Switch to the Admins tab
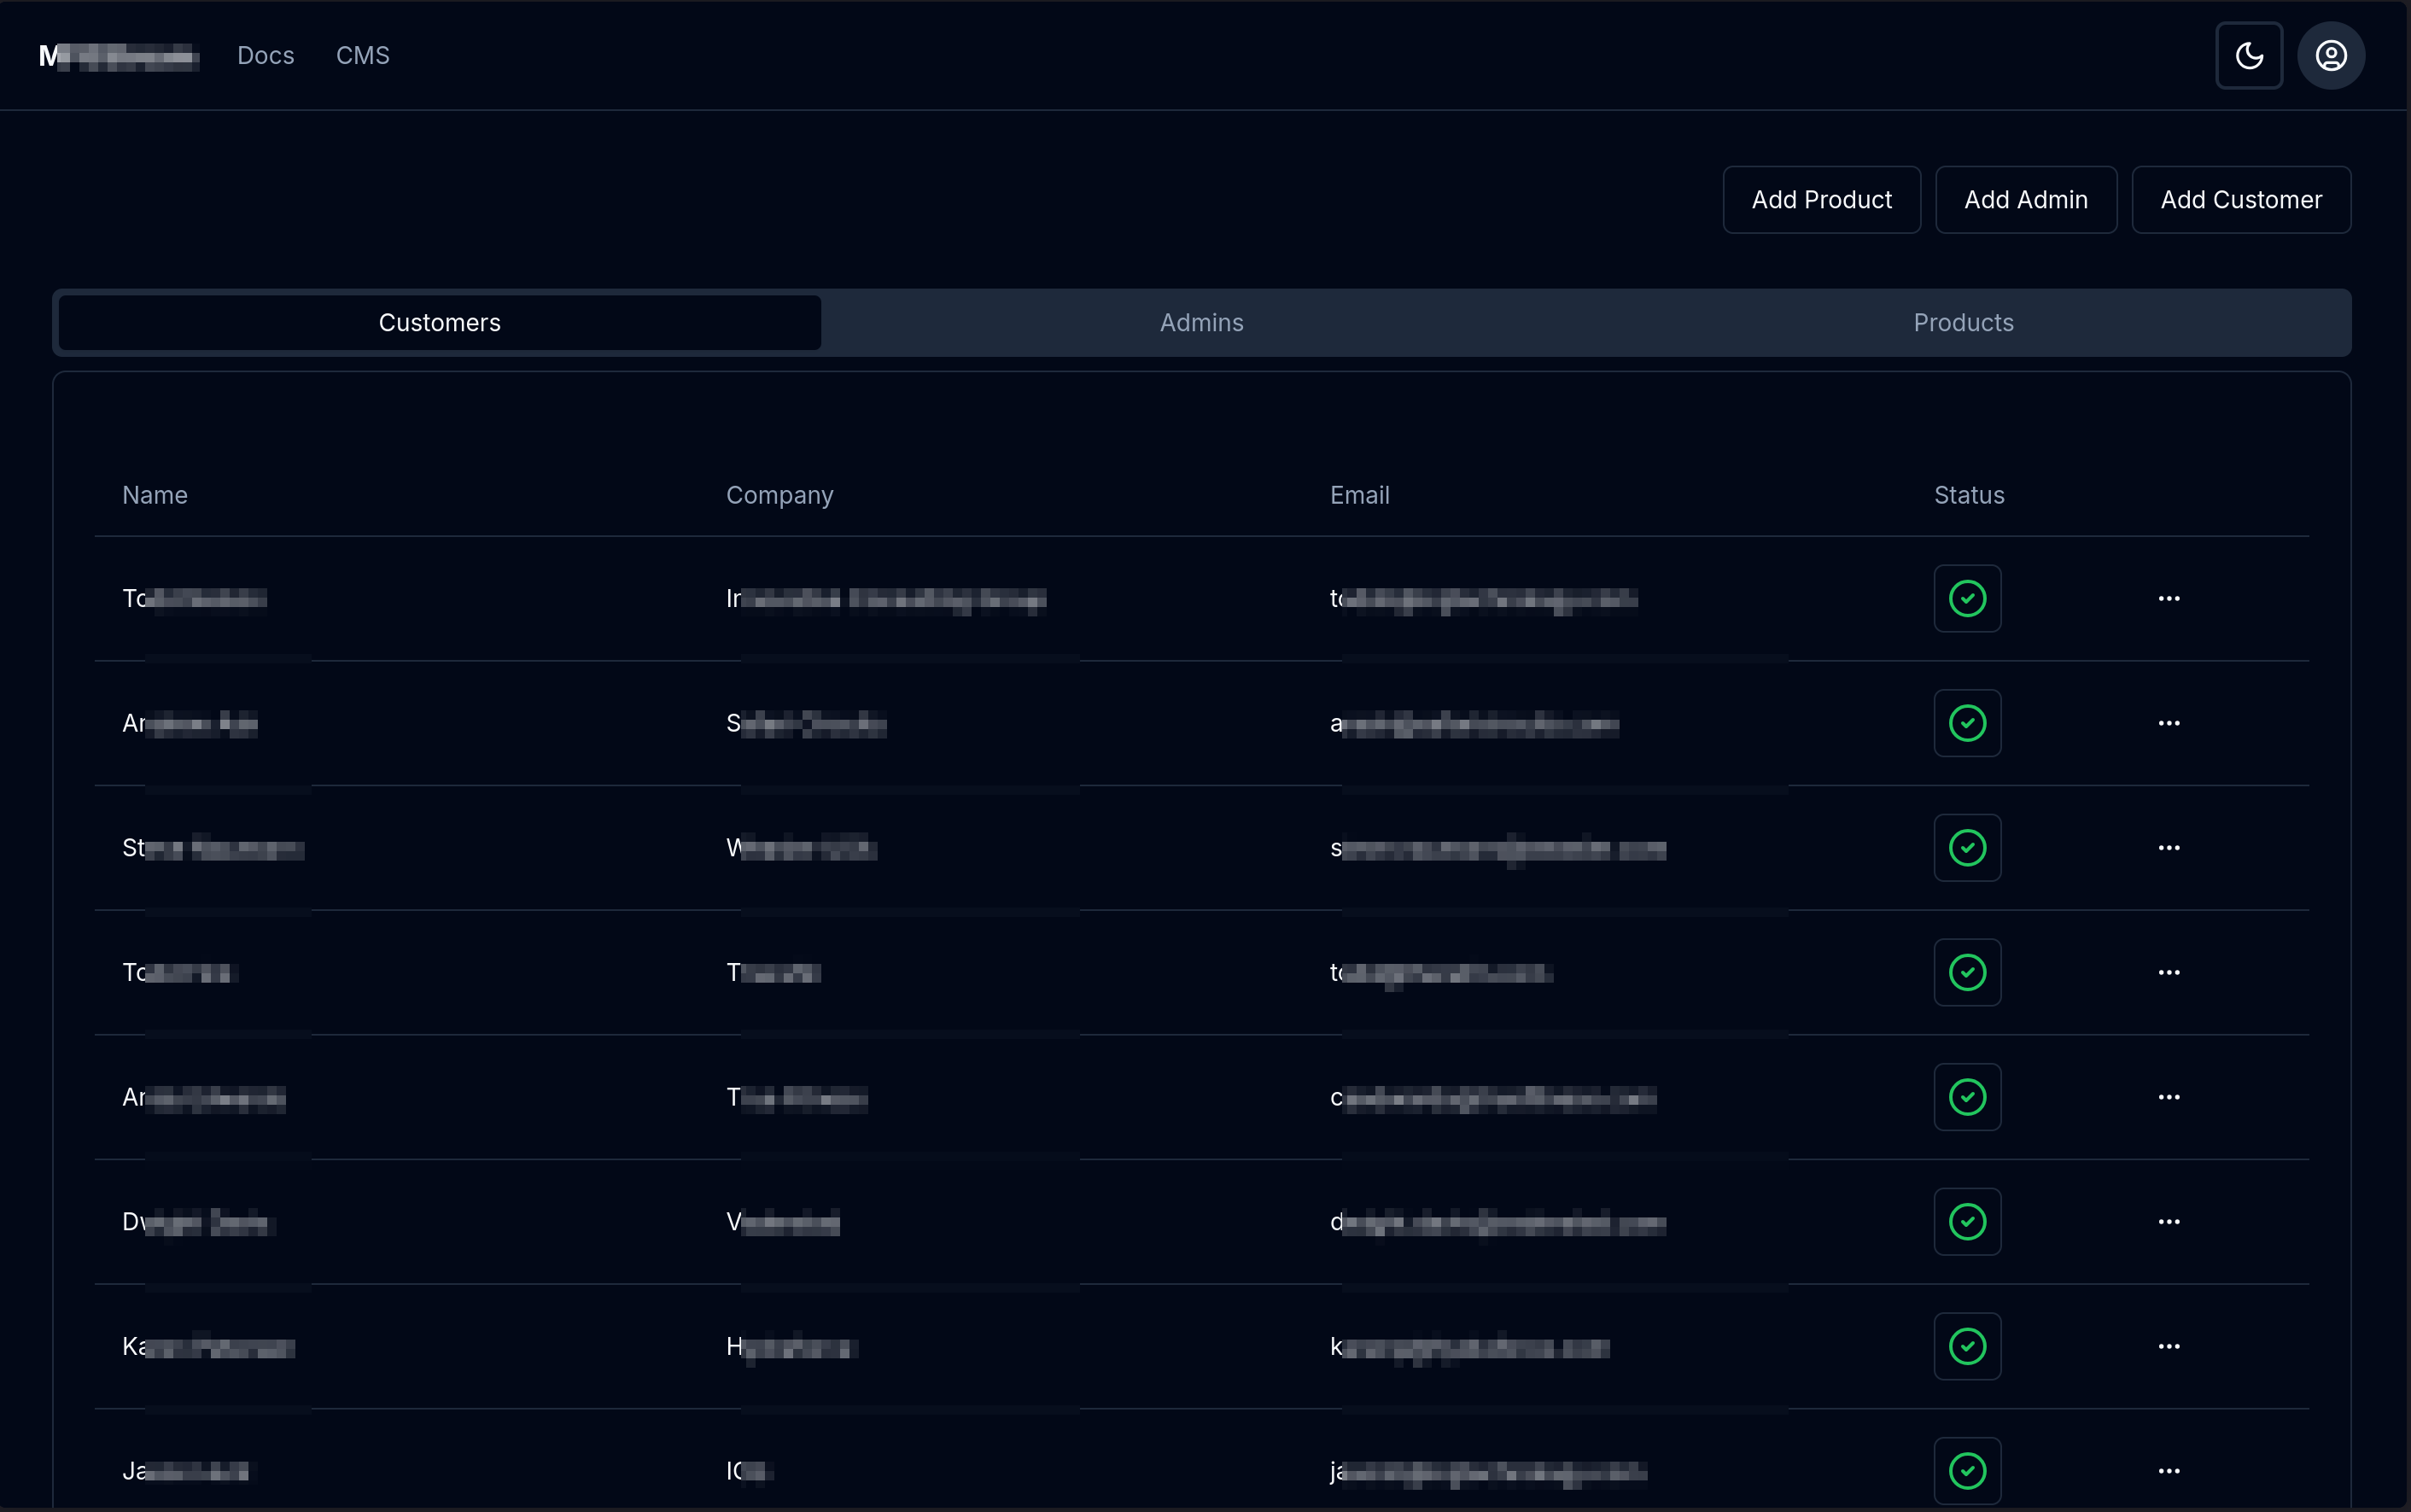Image resolution: width=2411 pixels, height=1512 pixels. [x=1202, y=323]
